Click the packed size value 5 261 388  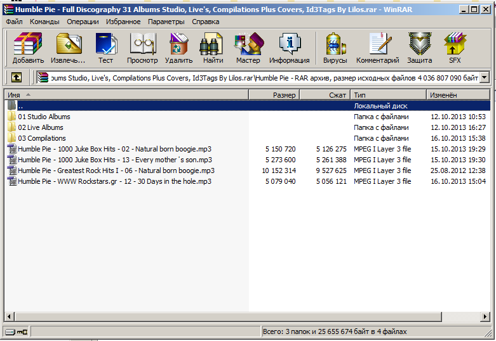coord(331,160)
